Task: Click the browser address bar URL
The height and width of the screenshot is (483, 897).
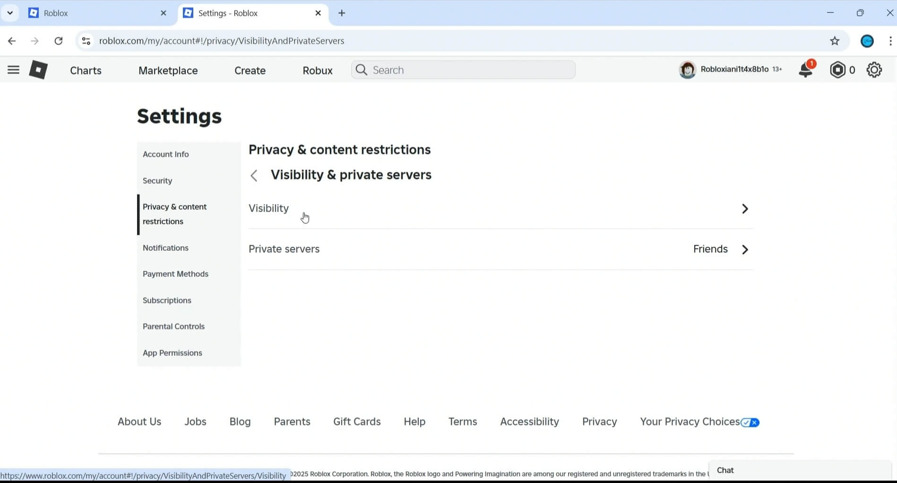Action: click(222, 41)
